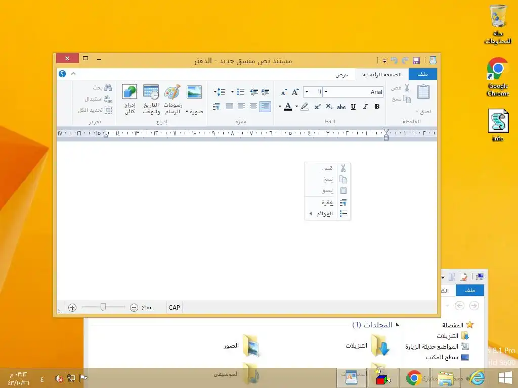Screen dimensions: 518x388
Task: Toggle Bold formatting
Action: [x=377, y=106]
